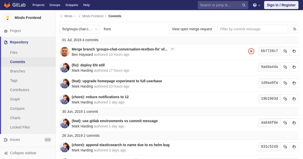Open the Merge branch groups-chat-conversation commit
Image resolution: width=303 pixels, height=159 pixels.
(119, 49)
